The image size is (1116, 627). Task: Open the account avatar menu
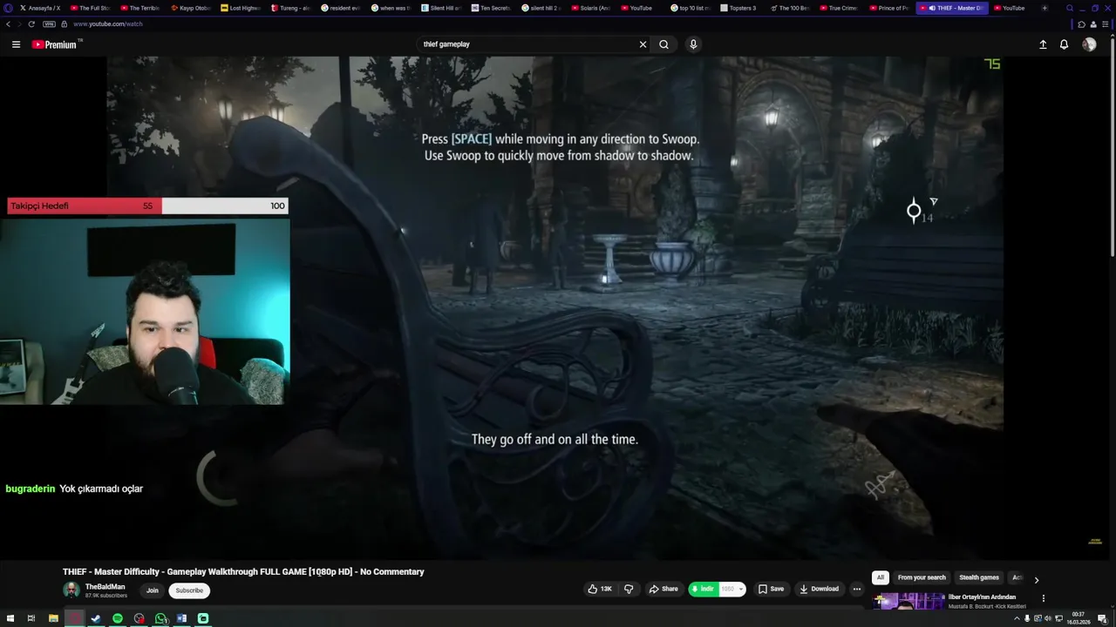pyautogui.click(x=1089, y=44)
